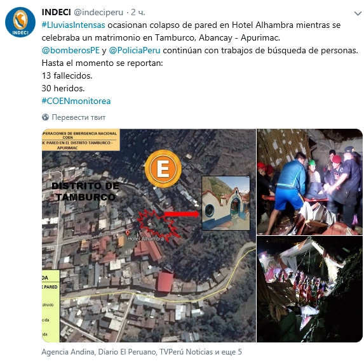Click the red burst collapse marker
Screen dimensions: 364x364
158,223
